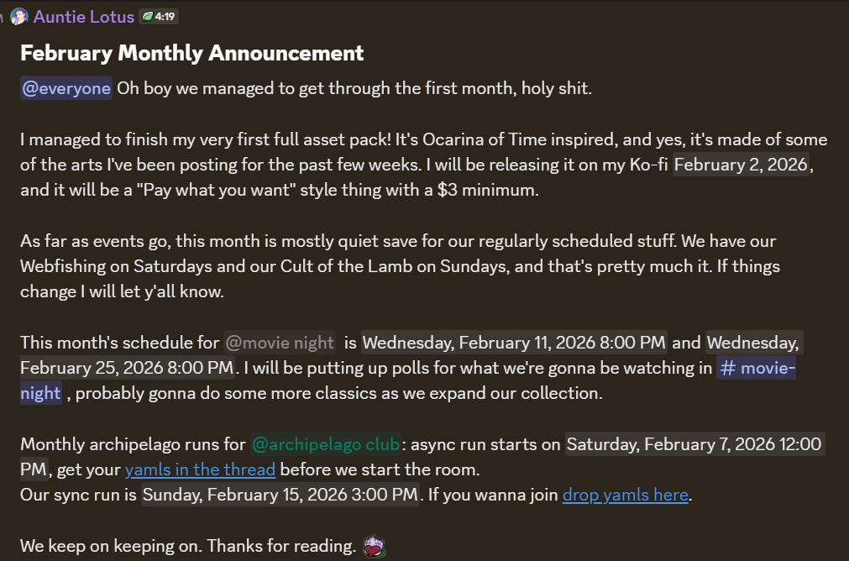The image size is (849, 561).
Task: Click the Webfishing on Saturdays events paragraph
Action: 336,266
